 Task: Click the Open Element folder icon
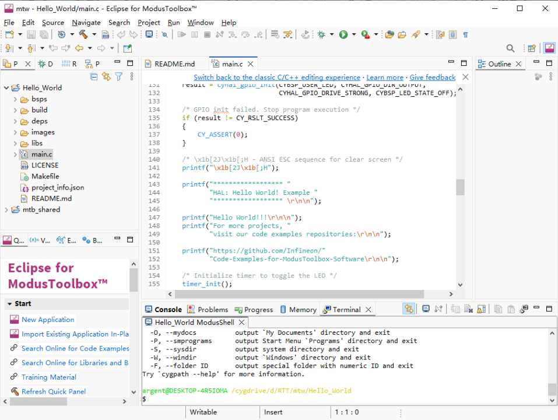pyautogui.click(x=389, y=34)
